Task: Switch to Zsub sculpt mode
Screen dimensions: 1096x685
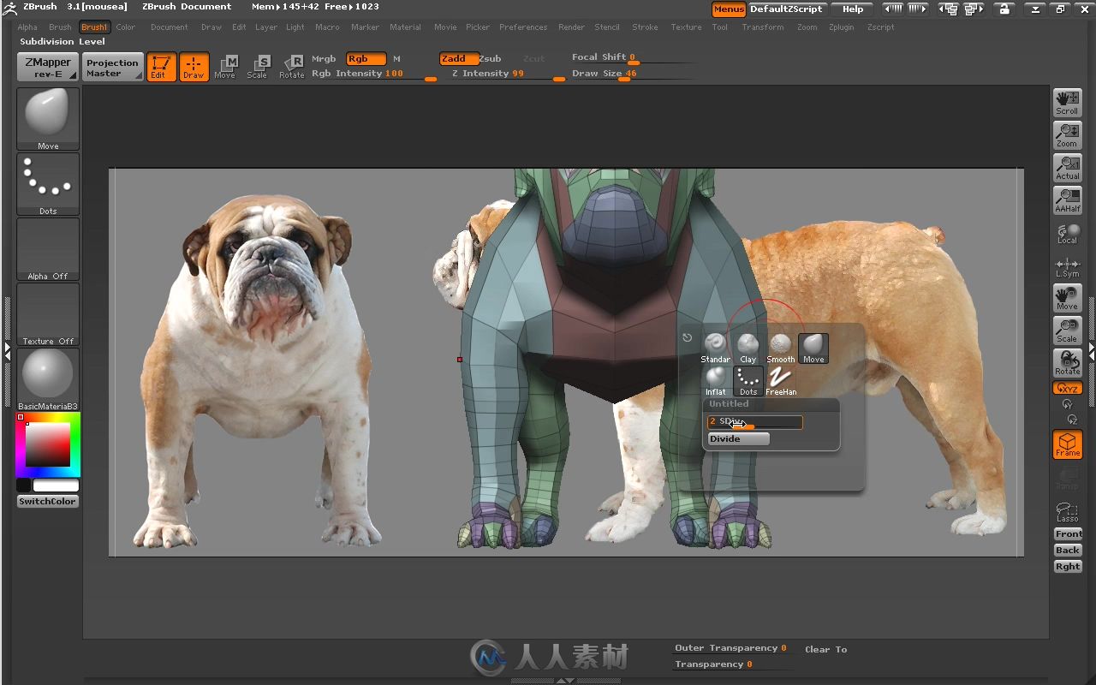Action: [490, 58]
